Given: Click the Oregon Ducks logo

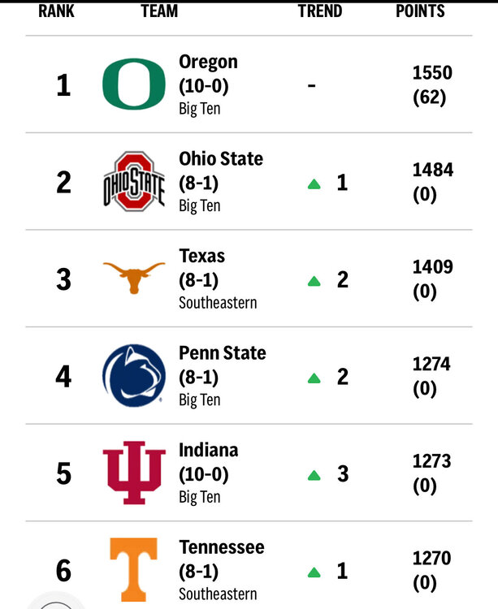Looking at the screenshot, I should pos(134,84).
